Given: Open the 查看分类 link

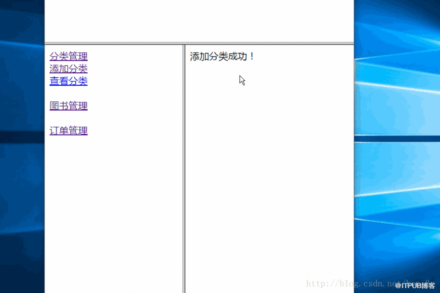Looking at the screenshot, I should 68,81.
